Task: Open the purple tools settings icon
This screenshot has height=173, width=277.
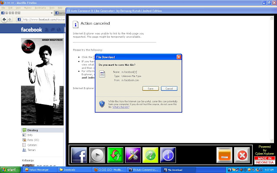Action: point(133,155)
